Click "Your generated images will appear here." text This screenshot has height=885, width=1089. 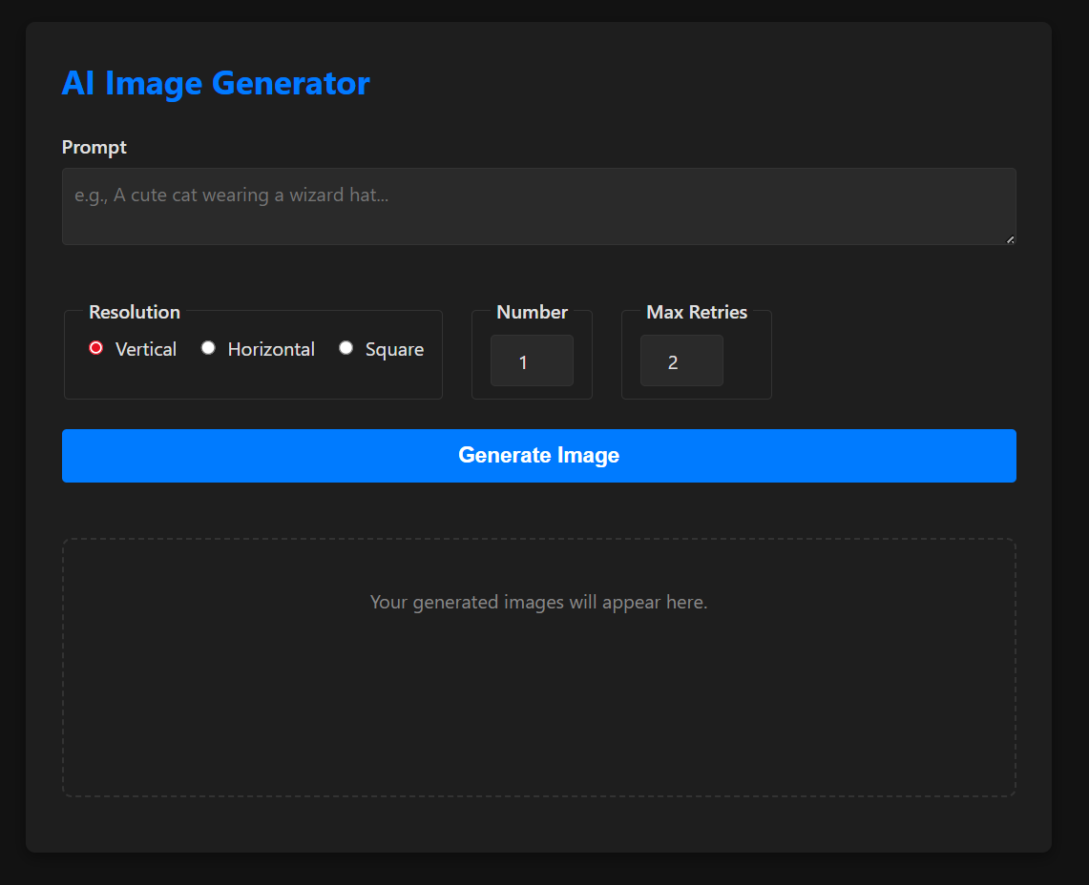tap(539, 602)
